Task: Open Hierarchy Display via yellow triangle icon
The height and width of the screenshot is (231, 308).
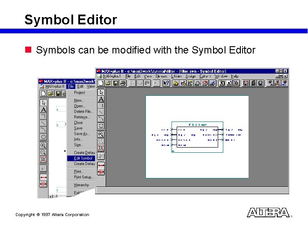Action: click(x=176, y=83)
